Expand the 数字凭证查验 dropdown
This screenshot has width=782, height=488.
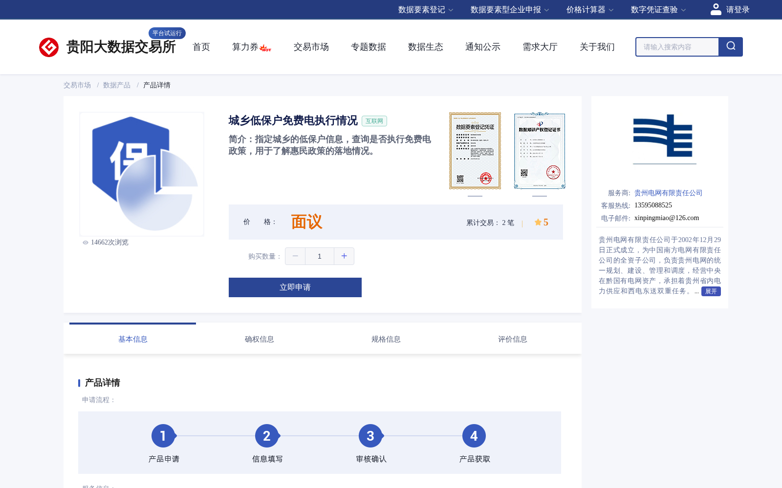(x=658, y=10)
